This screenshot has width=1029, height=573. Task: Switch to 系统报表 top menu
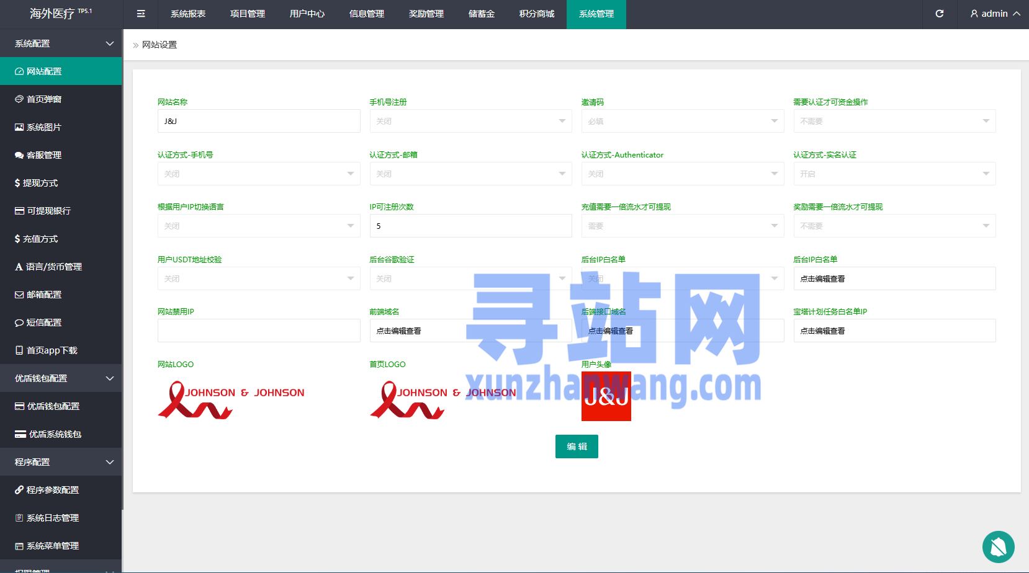188,14
